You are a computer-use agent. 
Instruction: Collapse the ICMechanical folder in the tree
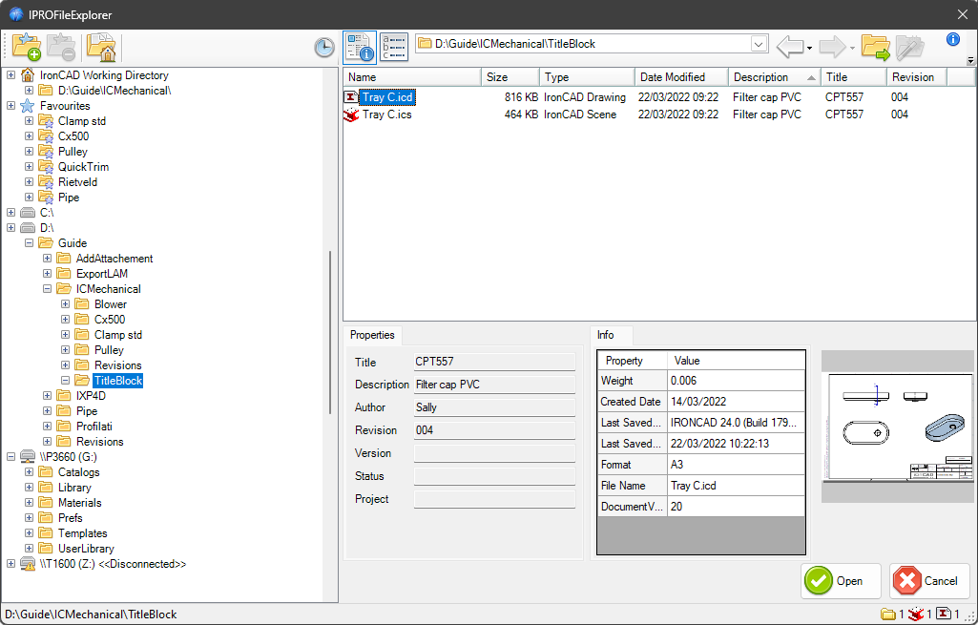[x=47, y=288]
